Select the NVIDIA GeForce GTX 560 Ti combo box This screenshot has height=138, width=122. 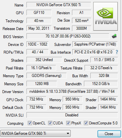point(36,133)
